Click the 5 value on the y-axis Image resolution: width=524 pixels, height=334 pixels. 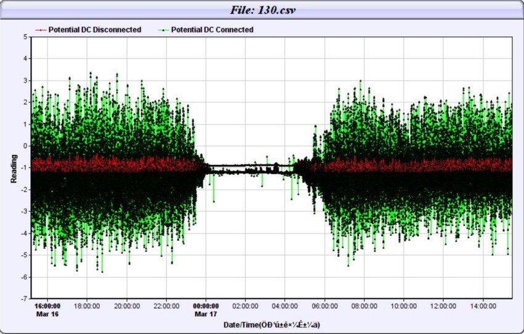click(26, 36)
